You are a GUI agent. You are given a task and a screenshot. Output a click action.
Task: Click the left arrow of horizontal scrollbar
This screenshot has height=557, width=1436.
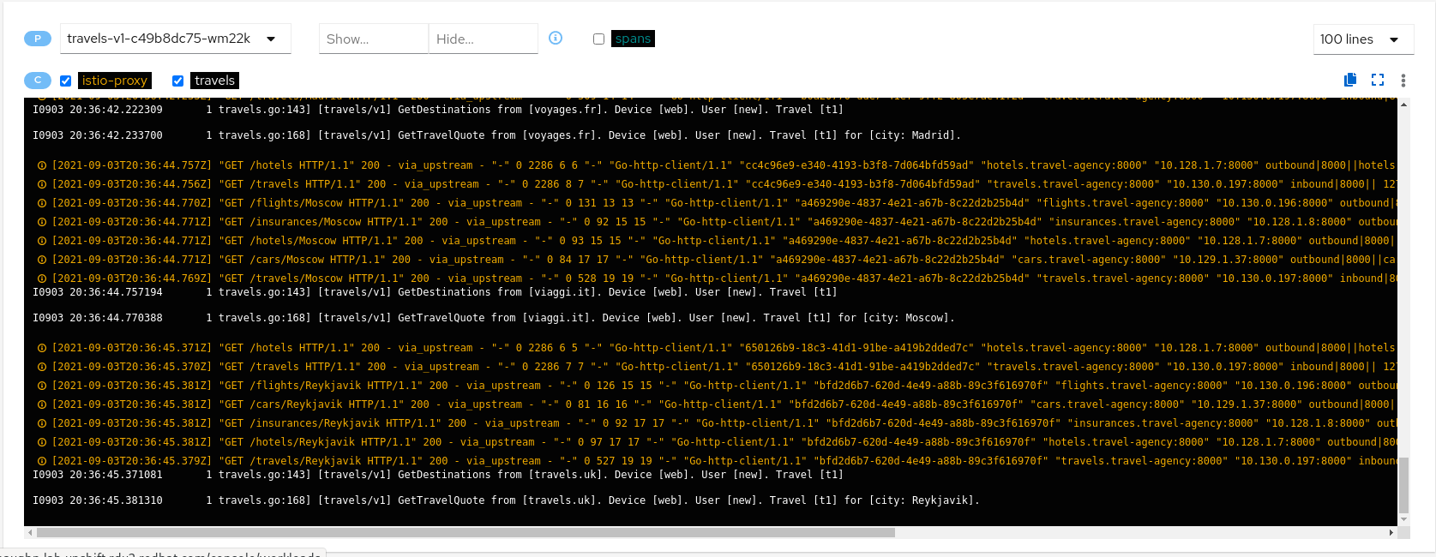[x=31, y=532]
